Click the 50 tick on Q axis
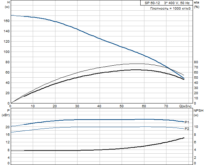The height and width of the screenshot is (165, 204). [x=122, y=106]
